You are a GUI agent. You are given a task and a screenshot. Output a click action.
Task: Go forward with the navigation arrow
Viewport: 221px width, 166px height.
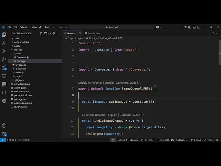coord(66,27)
